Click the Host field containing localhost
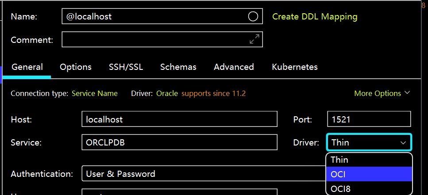428x195 pixels. click(x=179, y=119)
